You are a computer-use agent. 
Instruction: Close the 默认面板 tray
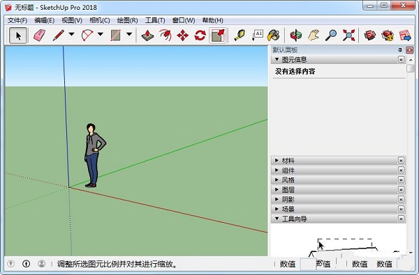point(409,50)
